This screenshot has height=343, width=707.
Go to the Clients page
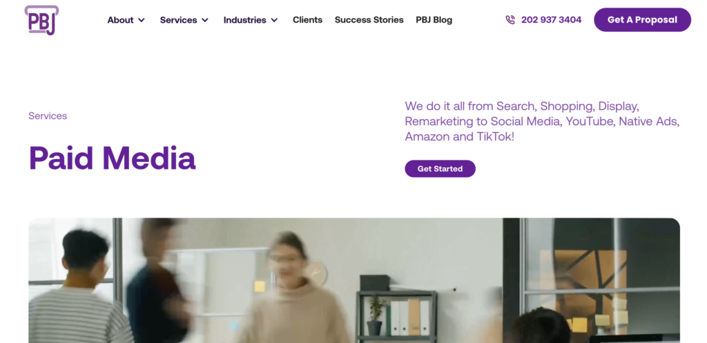(307, 20)
